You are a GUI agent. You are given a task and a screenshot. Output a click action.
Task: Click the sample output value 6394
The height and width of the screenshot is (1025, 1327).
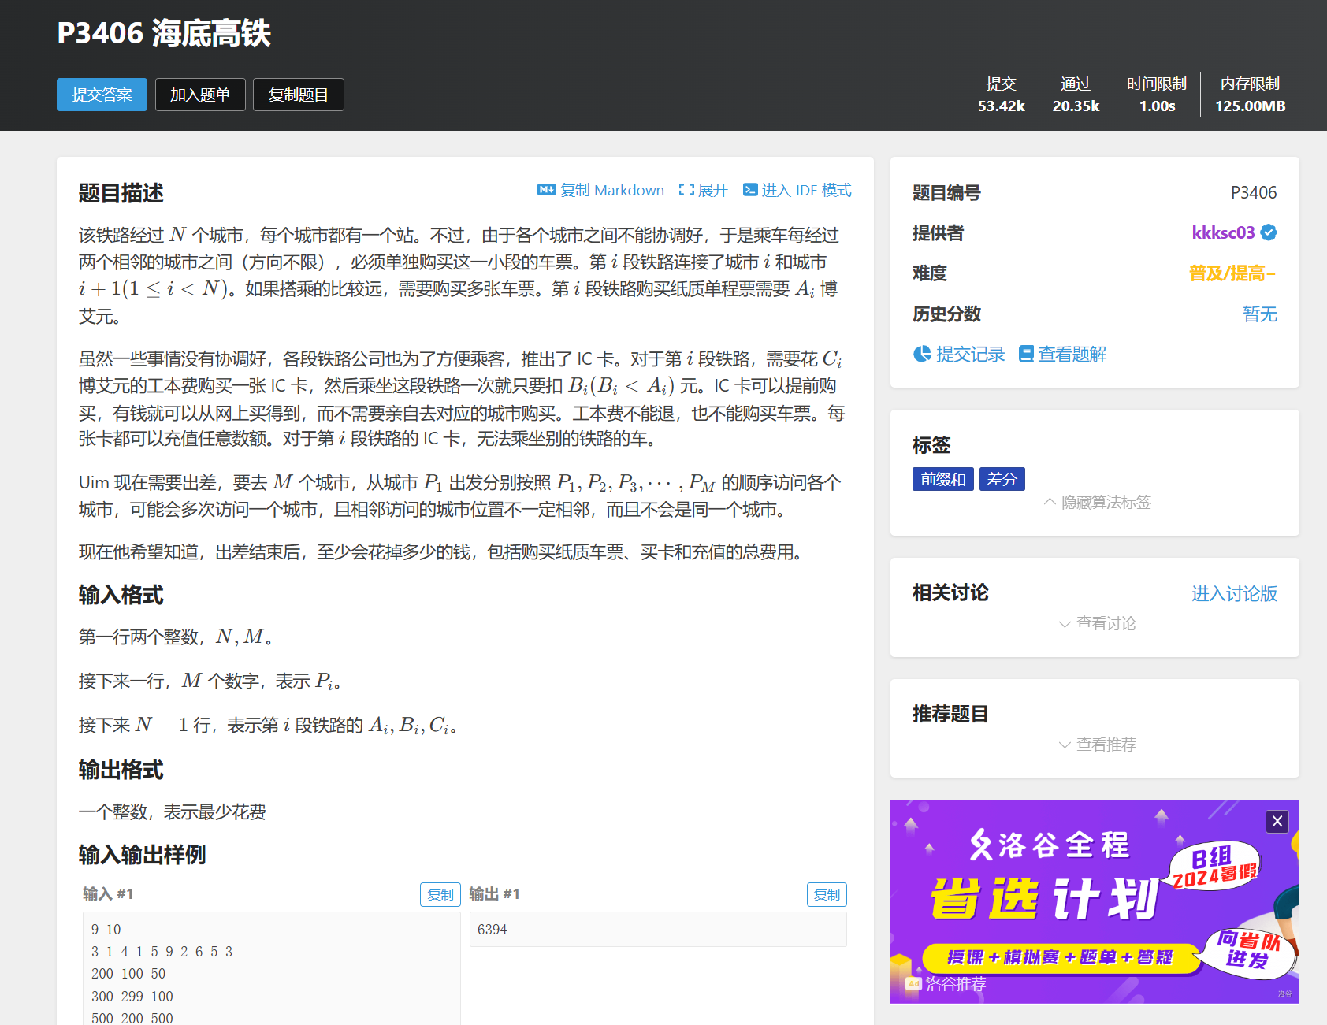point(493,930)
